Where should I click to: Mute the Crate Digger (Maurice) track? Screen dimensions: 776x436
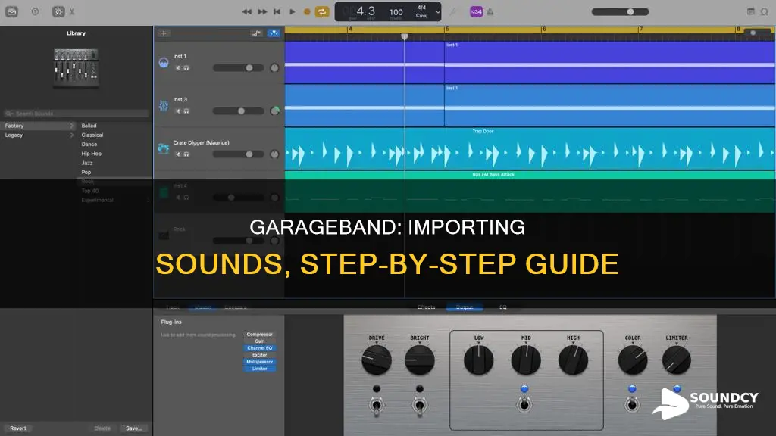tap(178, 154)
